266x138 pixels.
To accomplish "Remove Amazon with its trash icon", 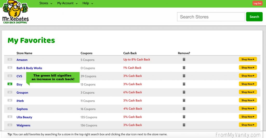I will click(x=184, y=59).
